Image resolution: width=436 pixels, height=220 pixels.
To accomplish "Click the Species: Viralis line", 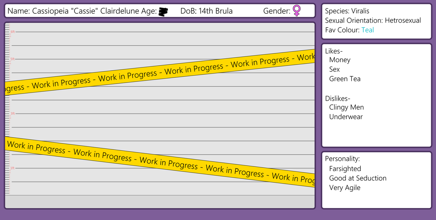I will [347, 11].
